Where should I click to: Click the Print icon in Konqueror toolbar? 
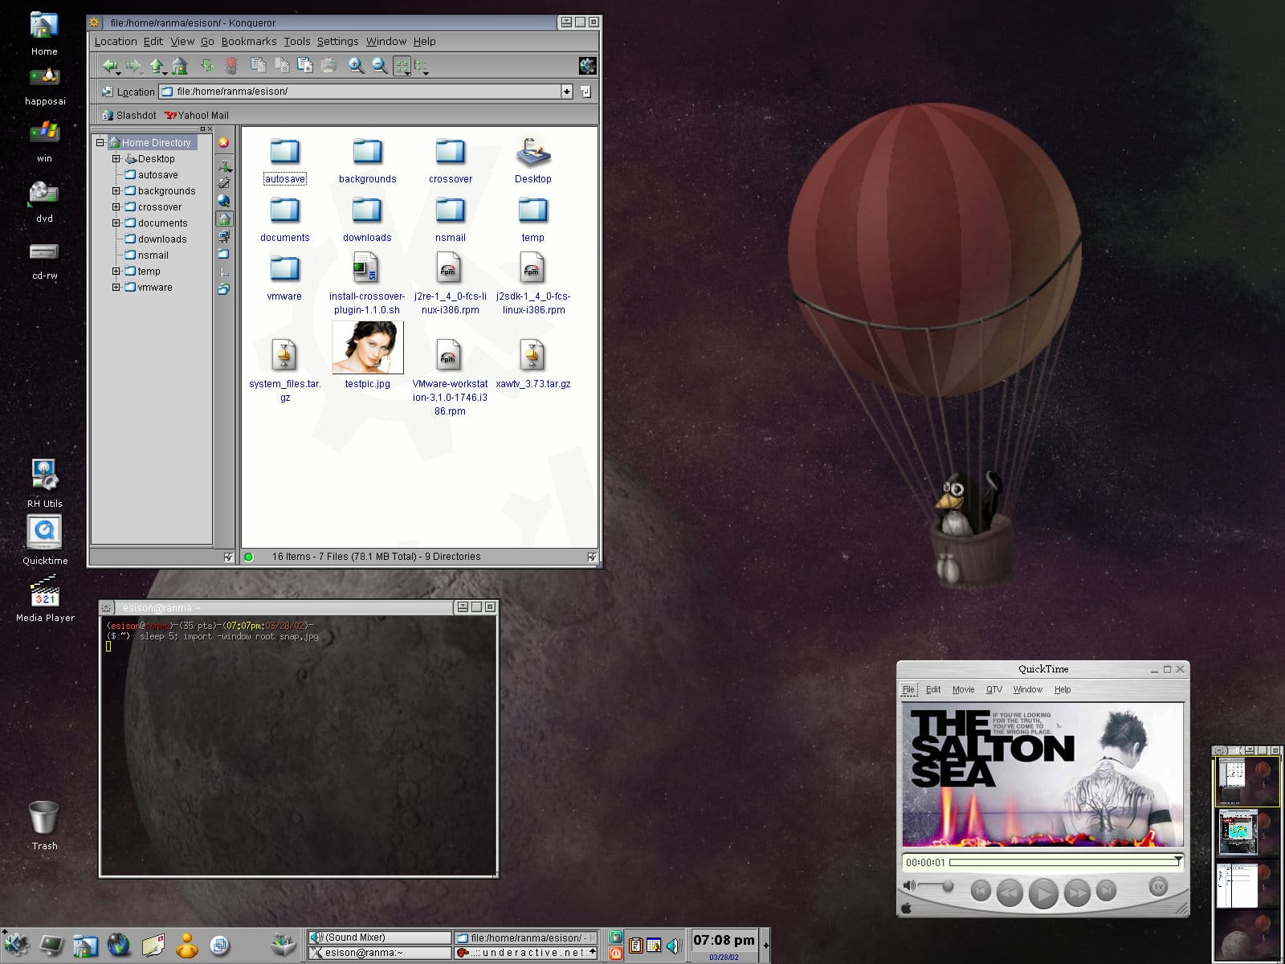tap(328, 66)
